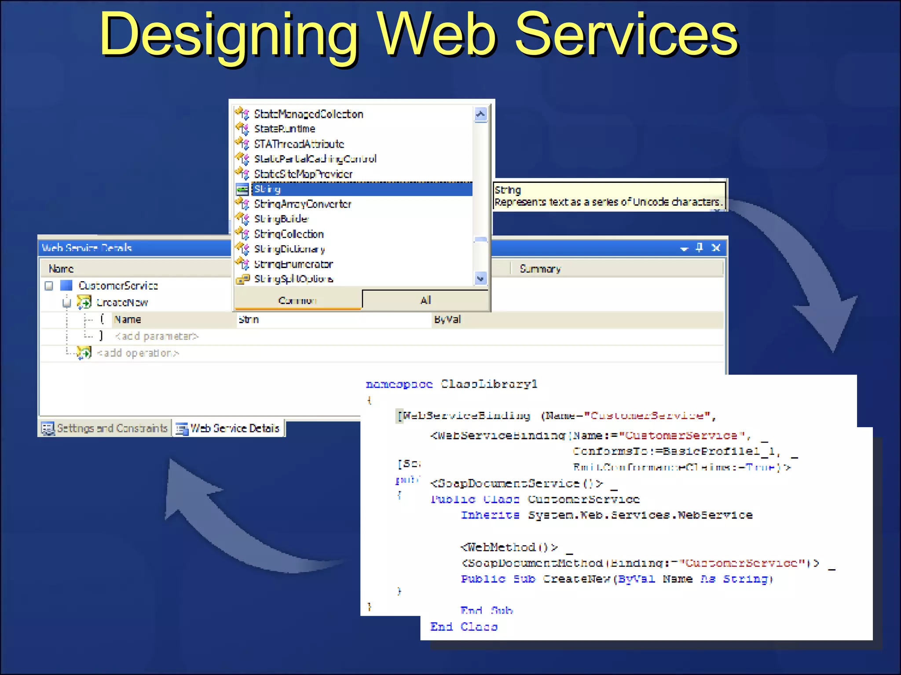Click the Web Service Details title bar
This screenshot has width=901, height=675.
click(383, 248)
